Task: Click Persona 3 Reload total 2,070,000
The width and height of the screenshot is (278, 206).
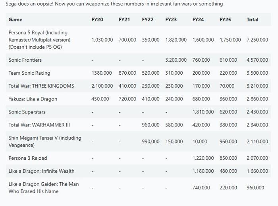Action: (257, 158)
